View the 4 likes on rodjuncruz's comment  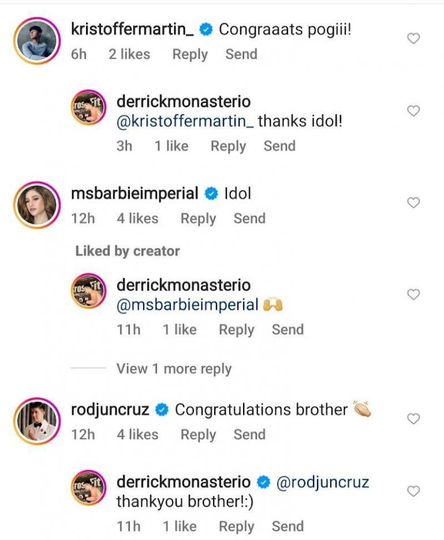[x=137, y=434]
